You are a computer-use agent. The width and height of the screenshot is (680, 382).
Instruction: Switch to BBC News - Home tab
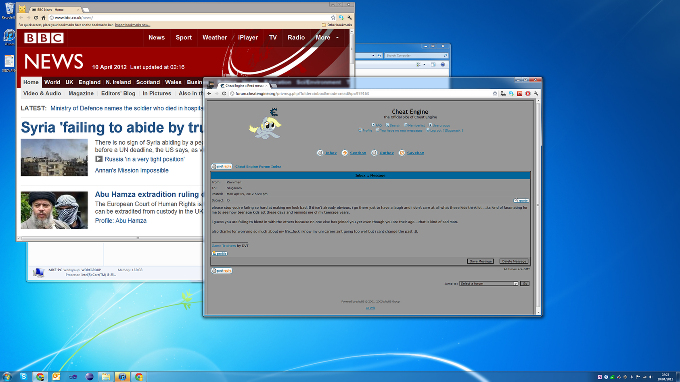coord(54,10)
